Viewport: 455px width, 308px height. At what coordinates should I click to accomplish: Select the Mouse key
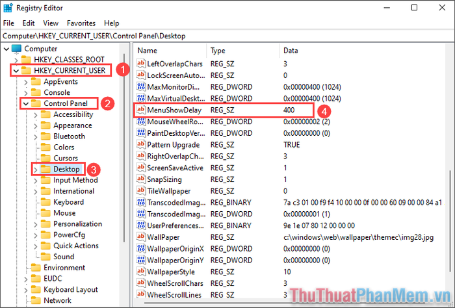[x=64, y=213]
